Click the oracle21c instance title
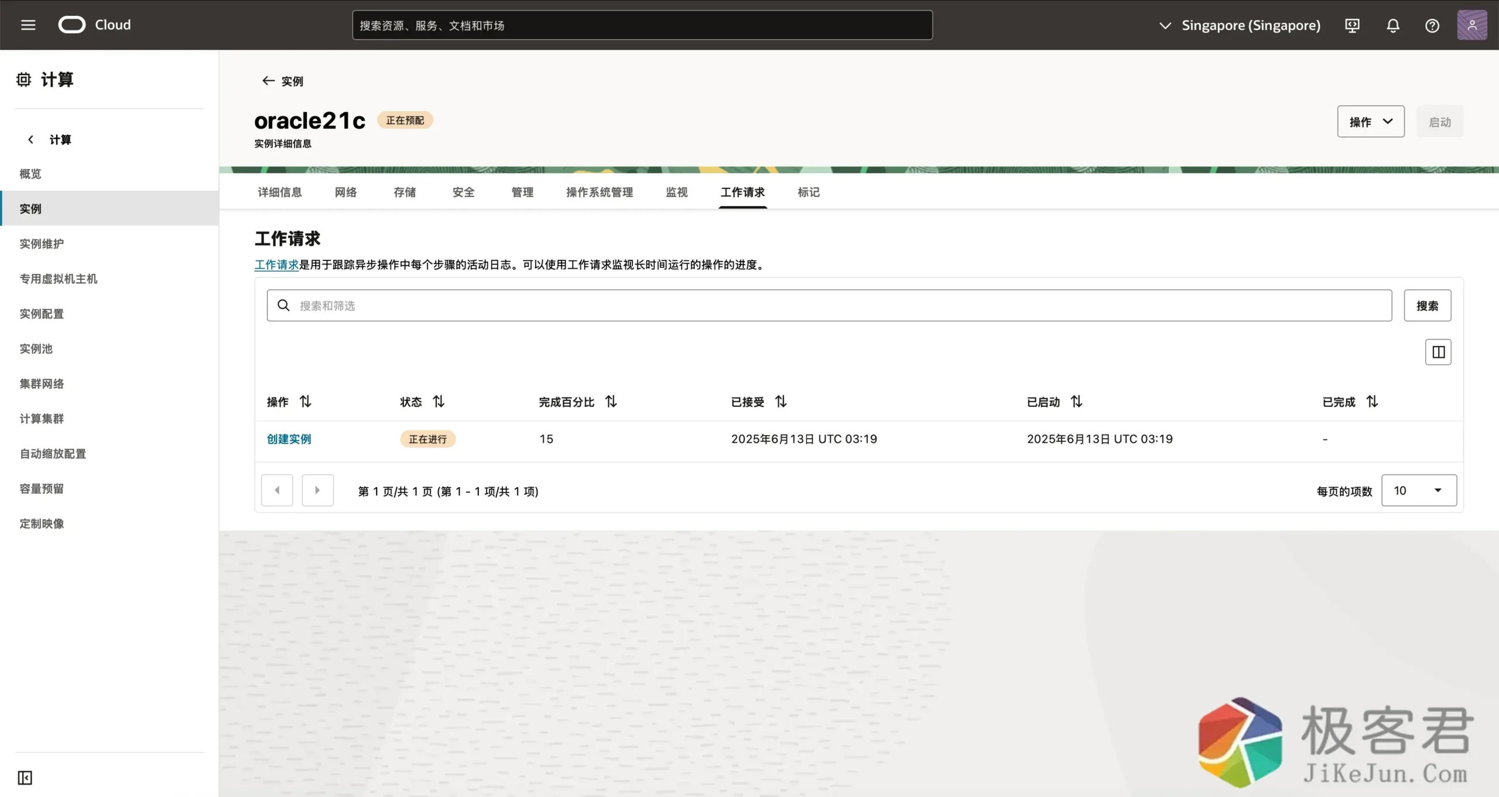 pyautogui.click(x=310, y=121)
